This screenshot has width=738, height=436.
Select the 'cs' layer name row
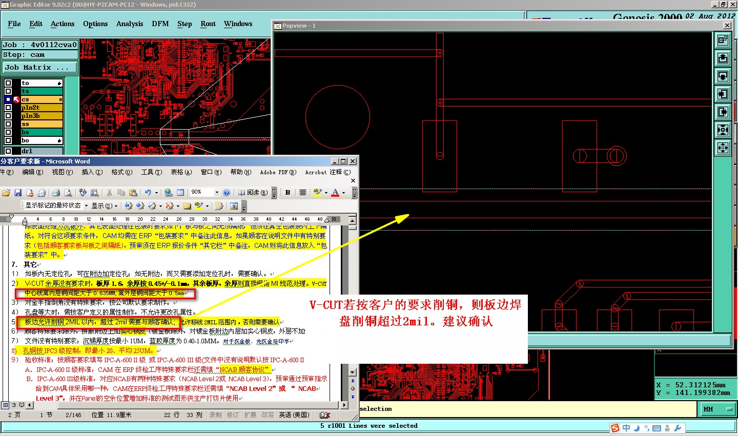42,99
